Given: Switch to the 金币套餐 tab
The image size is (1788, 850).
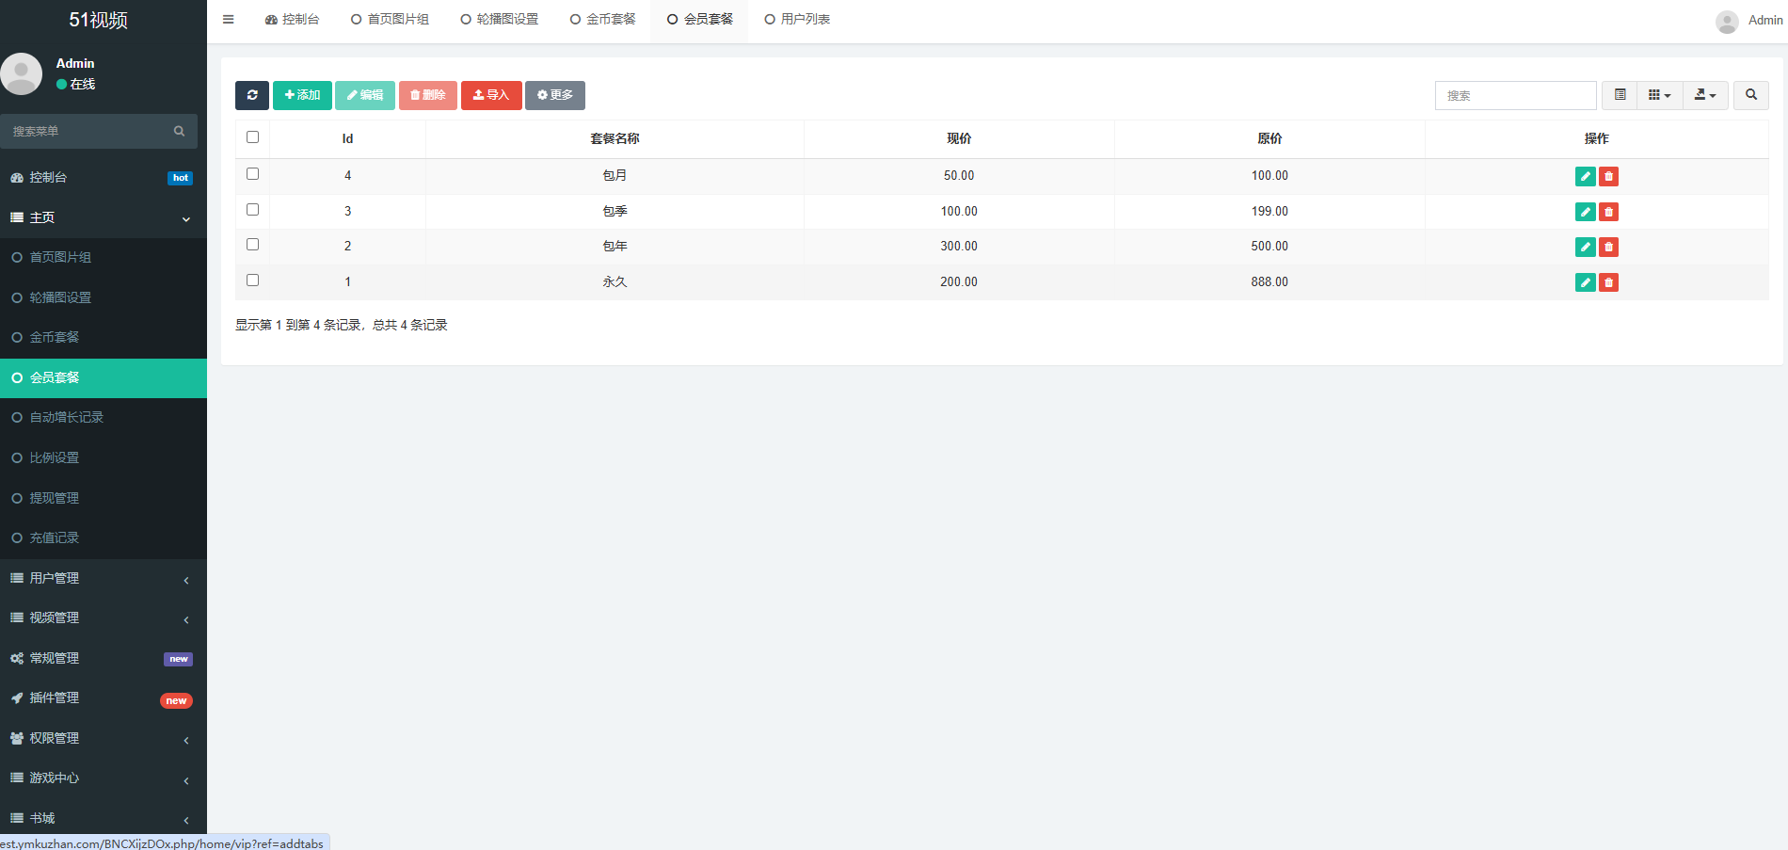Looking at the screenshot, I should (x=603, y=19).
